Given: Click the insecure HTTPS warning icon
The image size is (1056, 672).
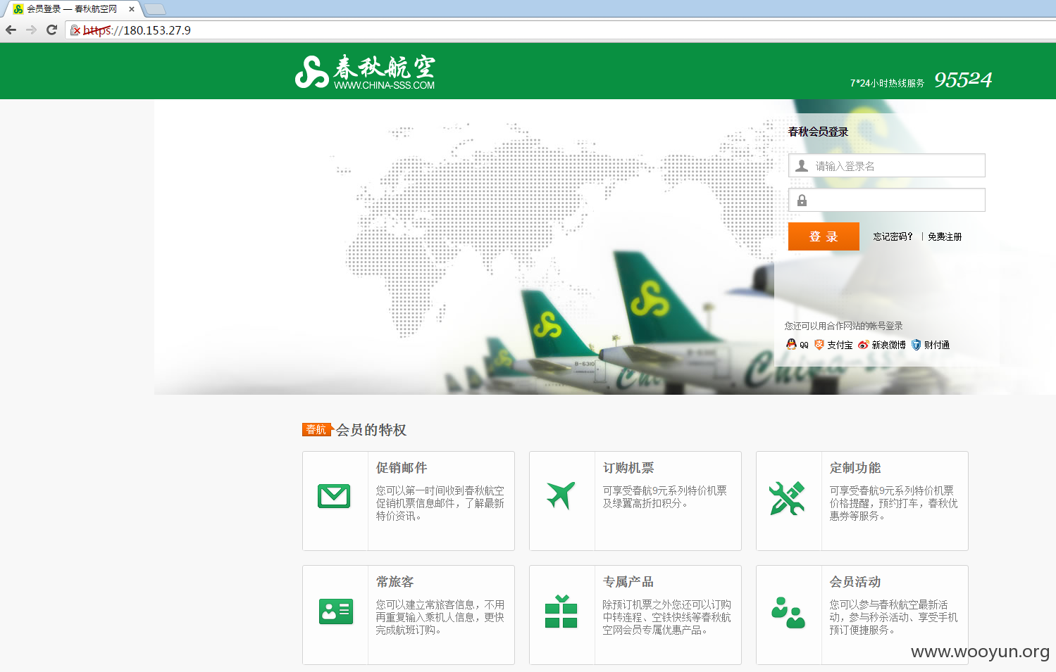Looking at the screenshot, I should pos(75,30).
